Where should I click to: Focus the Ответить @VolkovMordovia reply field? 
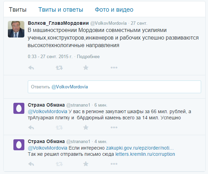[114, 87]
